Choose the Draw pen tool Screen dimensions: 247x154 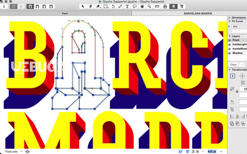(91, 7)
